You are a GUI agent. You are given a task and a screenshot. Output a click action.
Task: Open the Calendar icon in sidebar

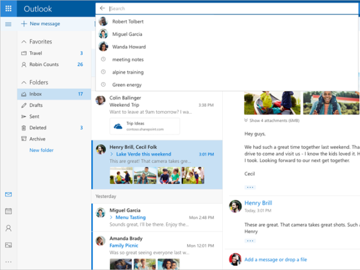[x=8, y=211]
